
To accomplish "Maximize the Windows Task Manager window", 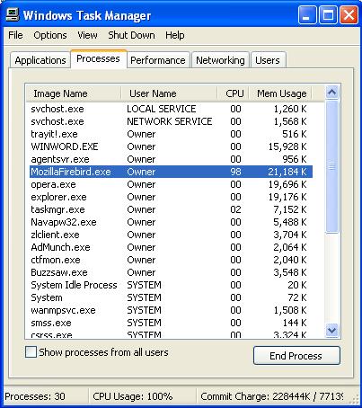I will [x=328, y=14].
